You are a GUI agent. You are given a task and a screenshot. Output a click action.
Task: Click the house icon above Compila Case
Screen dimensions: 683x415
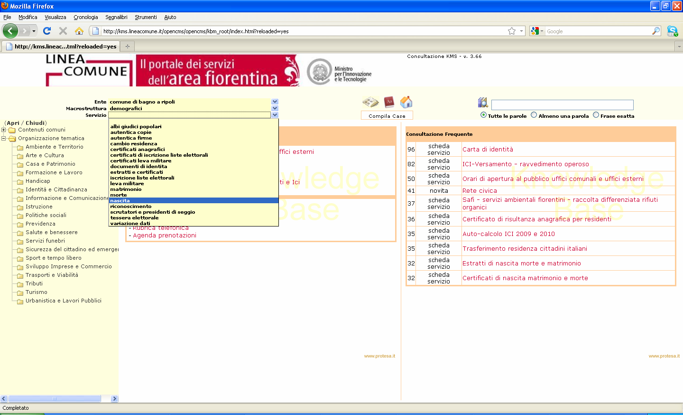406,102
